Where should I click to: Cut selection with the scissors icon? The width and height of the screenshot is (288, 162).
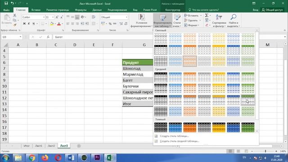tap(15, 15)
